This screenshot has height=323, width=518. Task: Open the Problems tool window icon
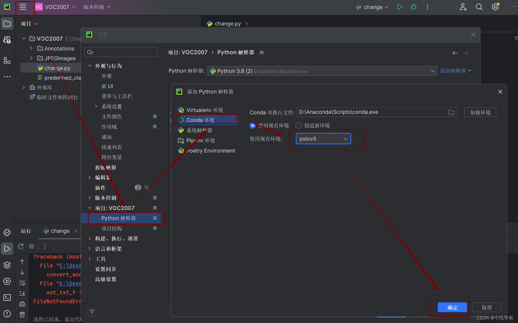7,314
